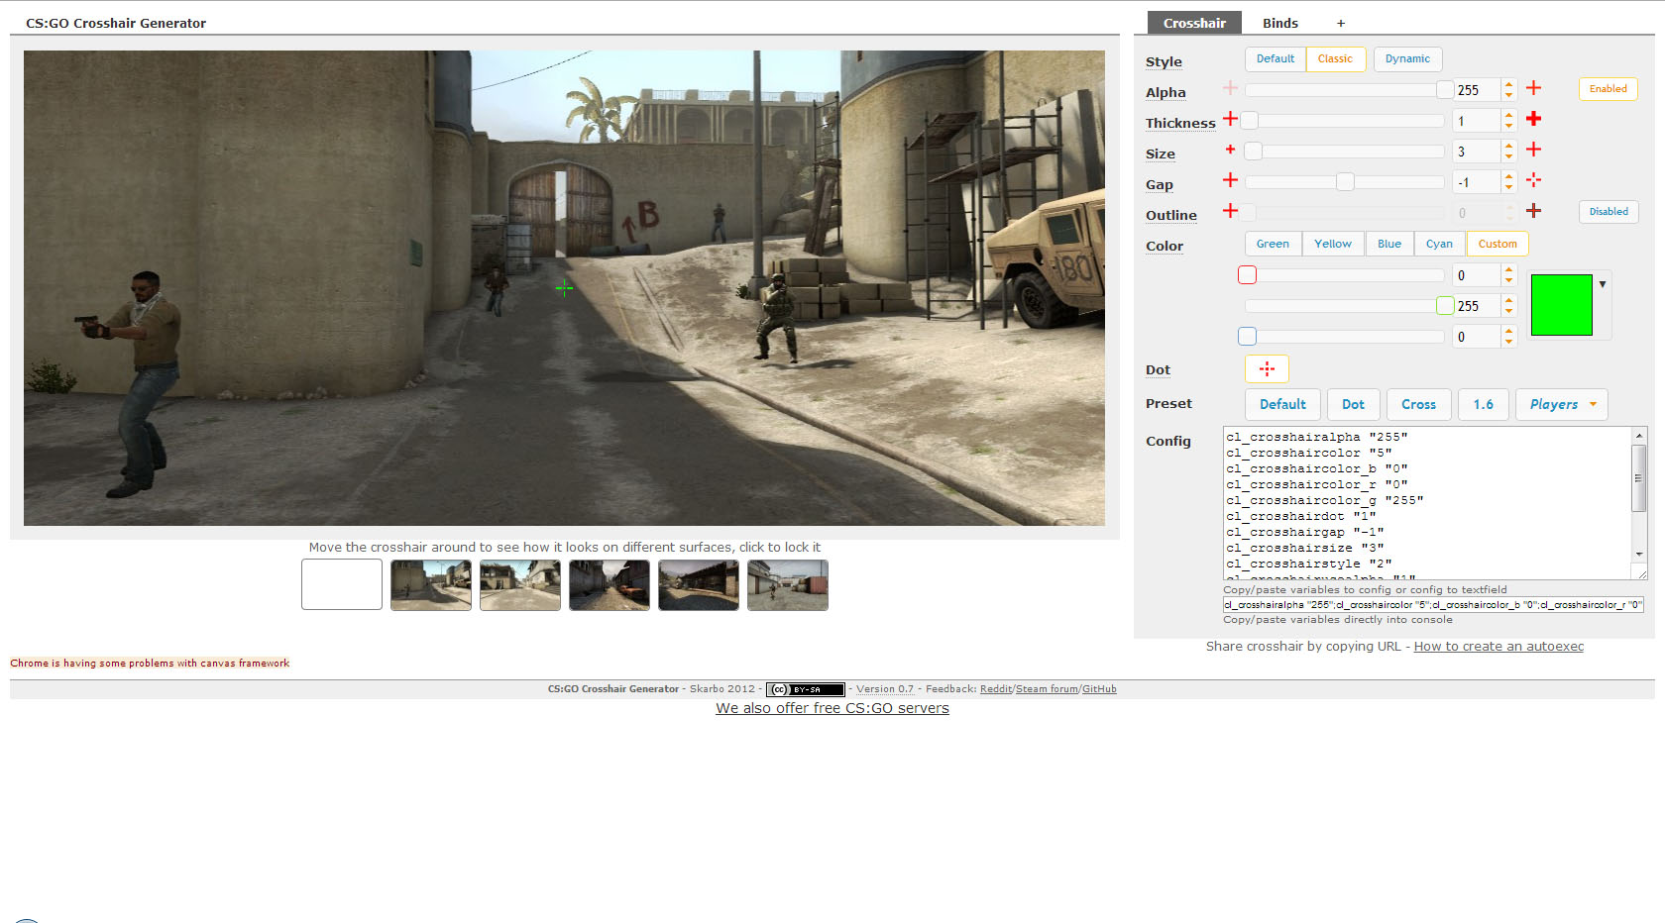
Task: Open the How to create an autoexec link
Action: click(x=1498, y=647)
